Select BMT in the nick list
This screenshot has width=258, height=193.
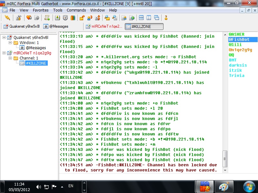(x=233, y=60)
